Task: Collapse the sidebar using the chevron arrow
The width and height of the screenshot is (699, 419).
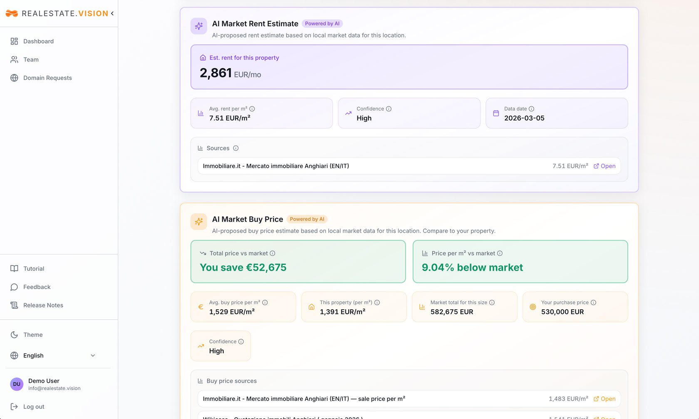Action: click(x=112, y=14)
